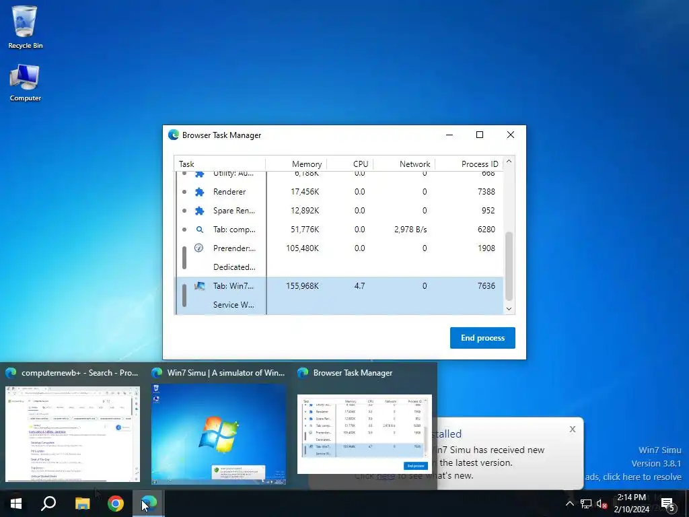Click the muted volume tray icon

(x=602, y=504)
